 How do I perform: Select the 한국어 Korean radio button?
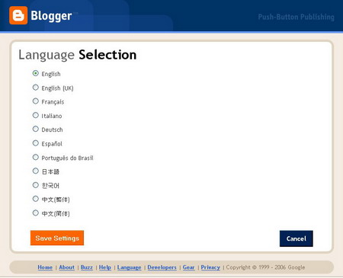coord(36,185)
